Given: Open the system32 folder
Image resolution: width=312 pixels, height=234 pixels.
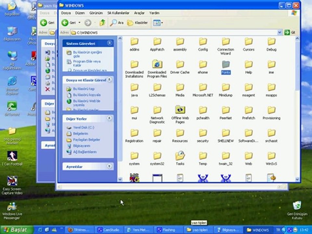Looking at the screenshot, I should (157, 159).
